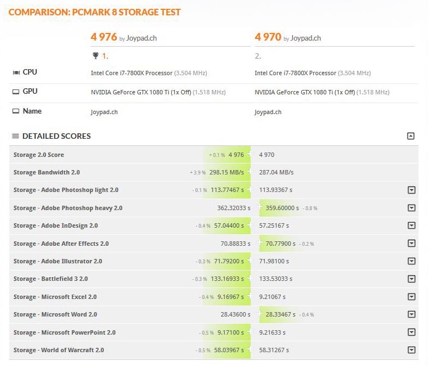Click the -0.8 % Photoshop heavy difference
Screen dimensions: 430x367
pos(310,208)
